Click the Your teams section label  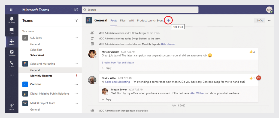coord(28,31)
